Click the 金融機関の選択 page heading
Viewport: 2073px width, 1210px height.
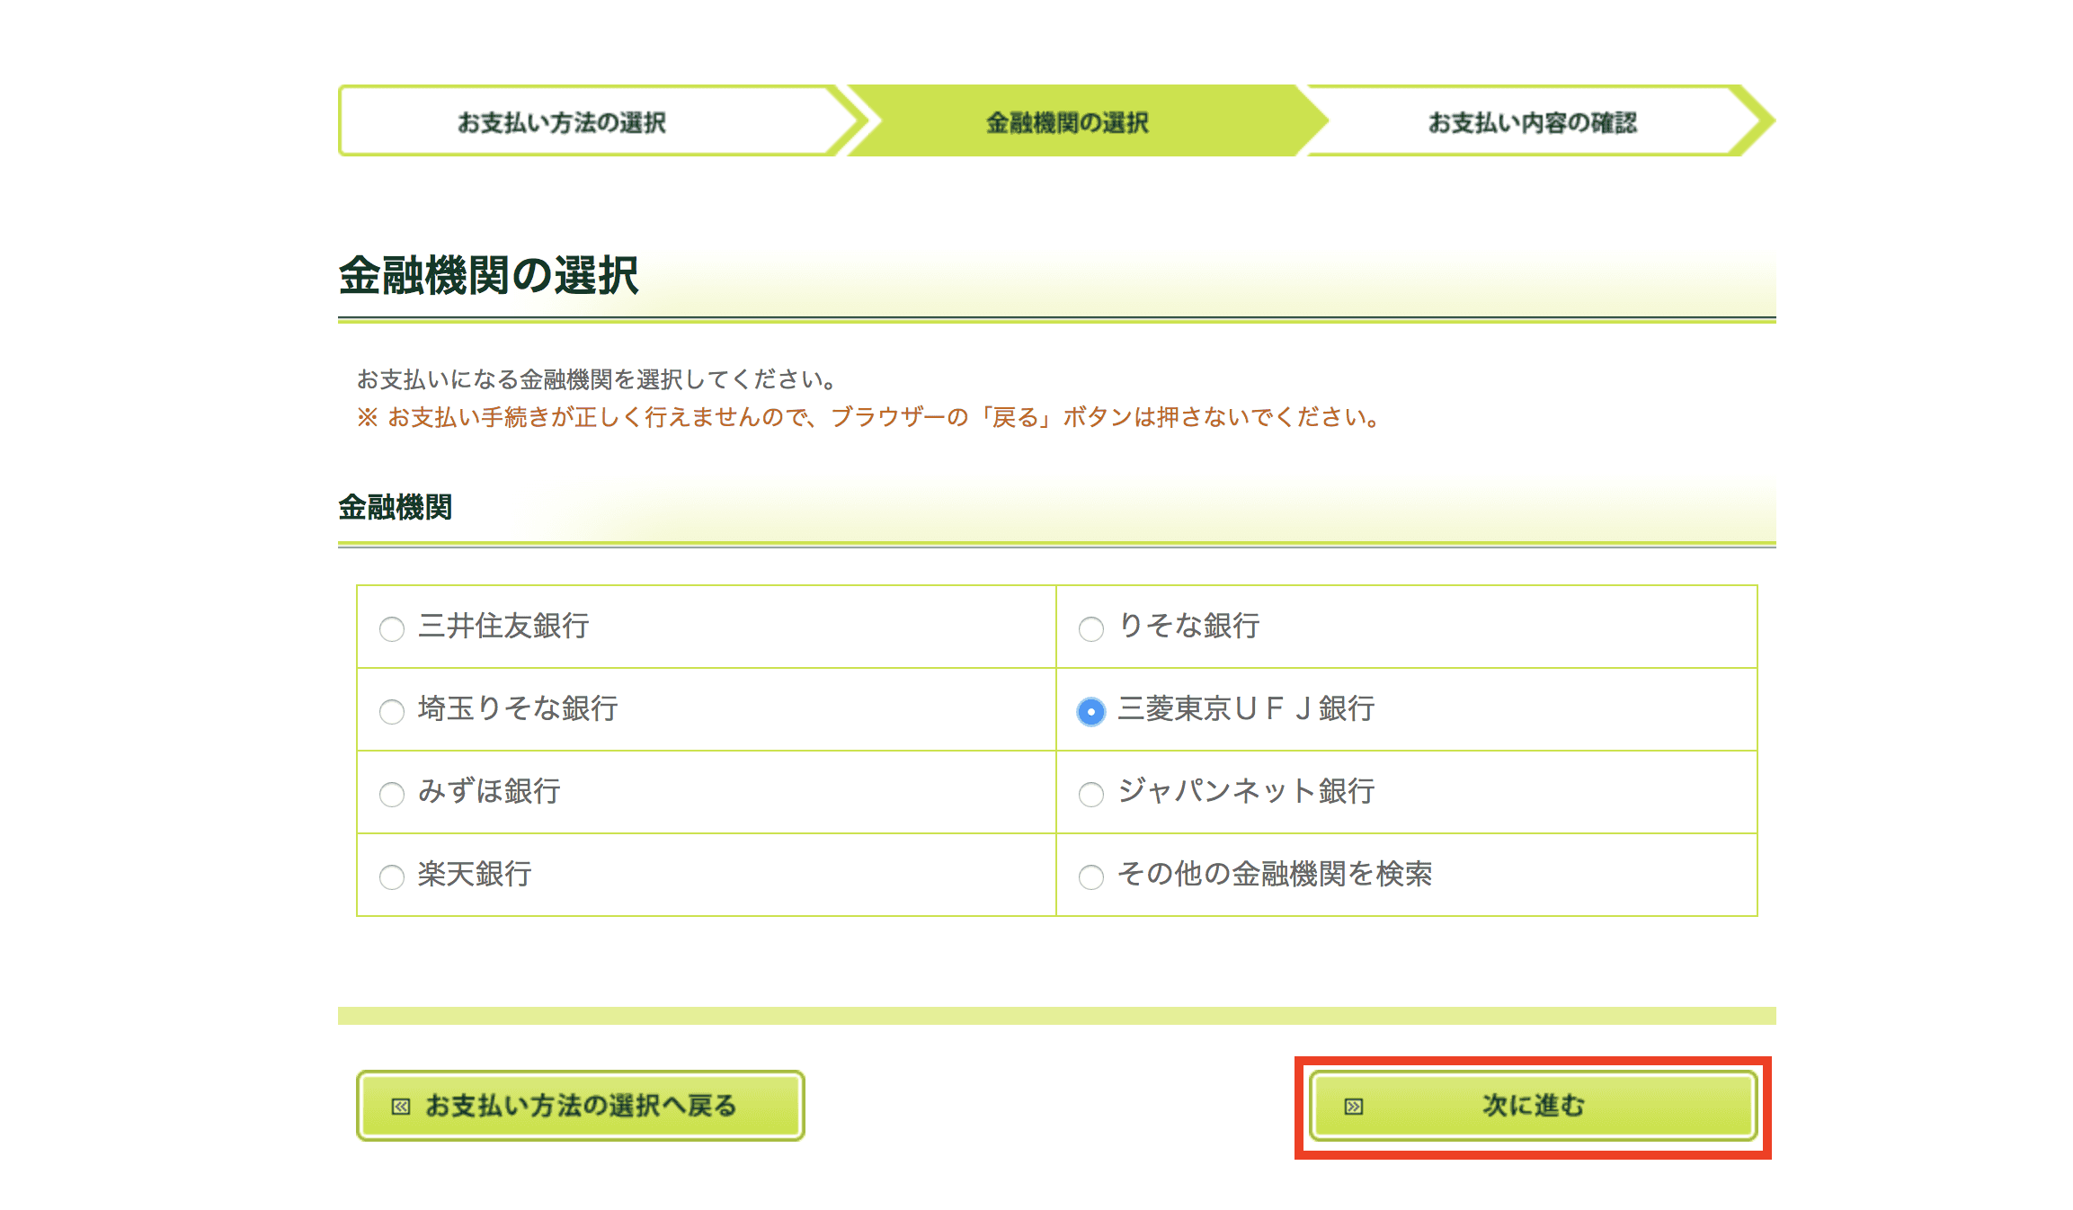click(488, 275)
